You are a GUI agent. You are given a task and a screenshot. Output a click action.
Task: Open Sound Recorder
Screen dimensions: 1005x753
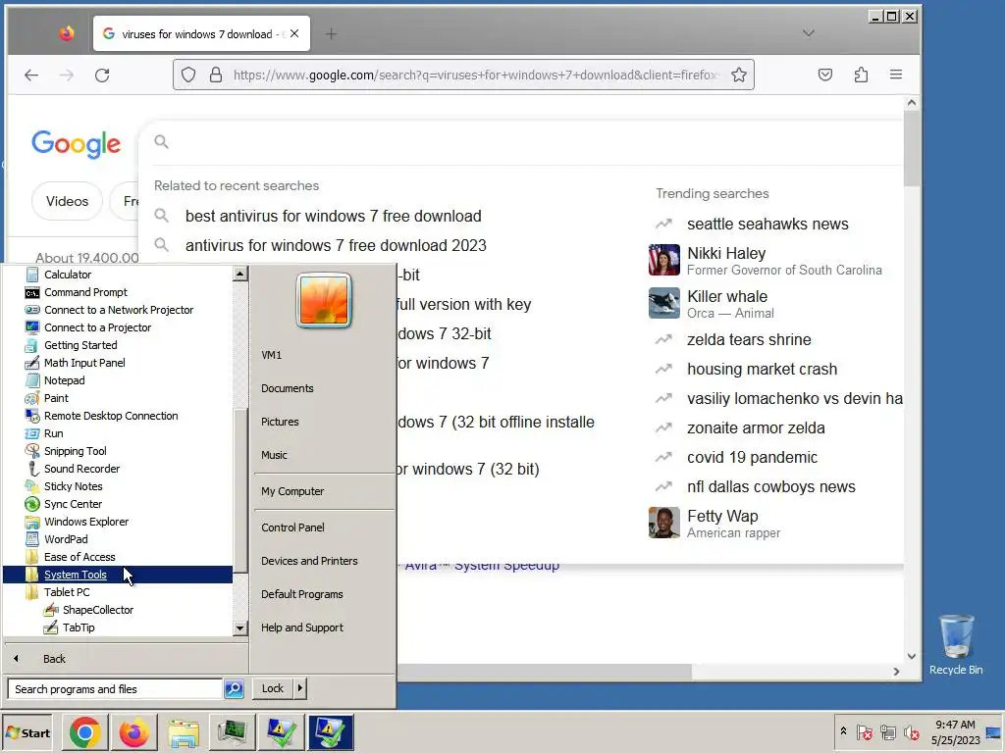tap(81, 468)
